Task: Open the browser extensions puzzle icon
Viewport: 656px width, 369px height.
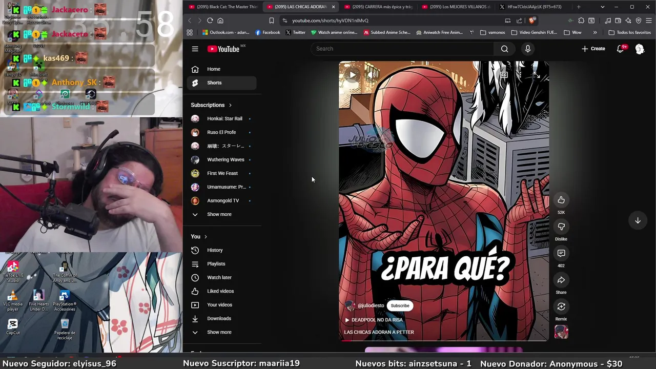Action: [x=581, y=20]
